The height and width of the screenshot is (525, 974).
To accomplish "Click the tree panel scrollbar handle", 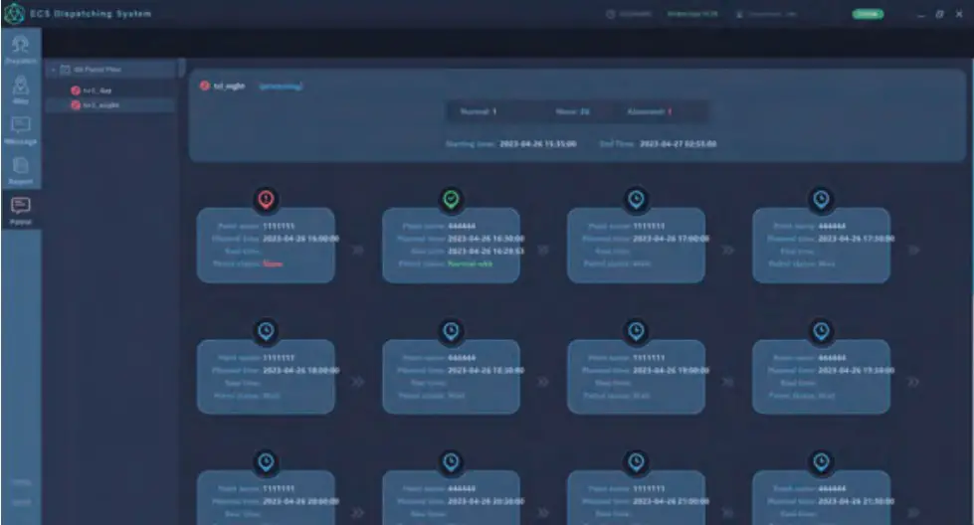I will [182, 68].
